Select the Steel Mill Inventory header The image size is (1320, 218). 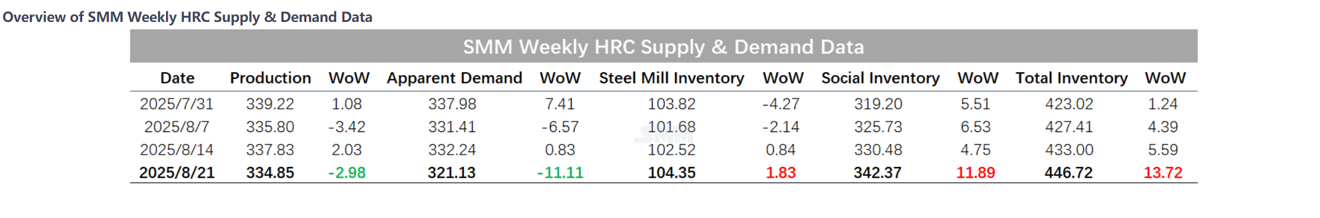point(672,78)
